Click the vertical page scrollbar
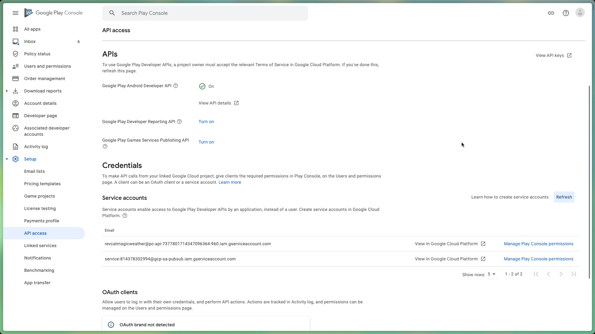The width and height of the screenshot is (595, 334). [x=589, y=182]
